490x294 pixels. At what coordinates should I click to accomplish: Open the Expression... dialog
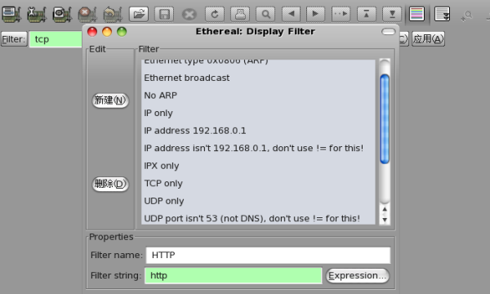(x=358, y=276)
